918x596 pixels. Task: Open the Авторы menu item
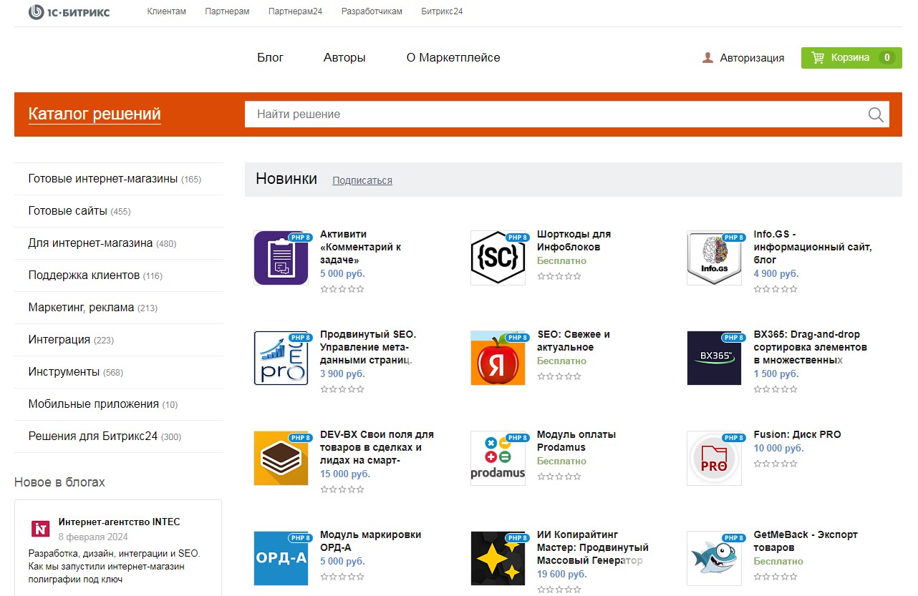(344, 57)
